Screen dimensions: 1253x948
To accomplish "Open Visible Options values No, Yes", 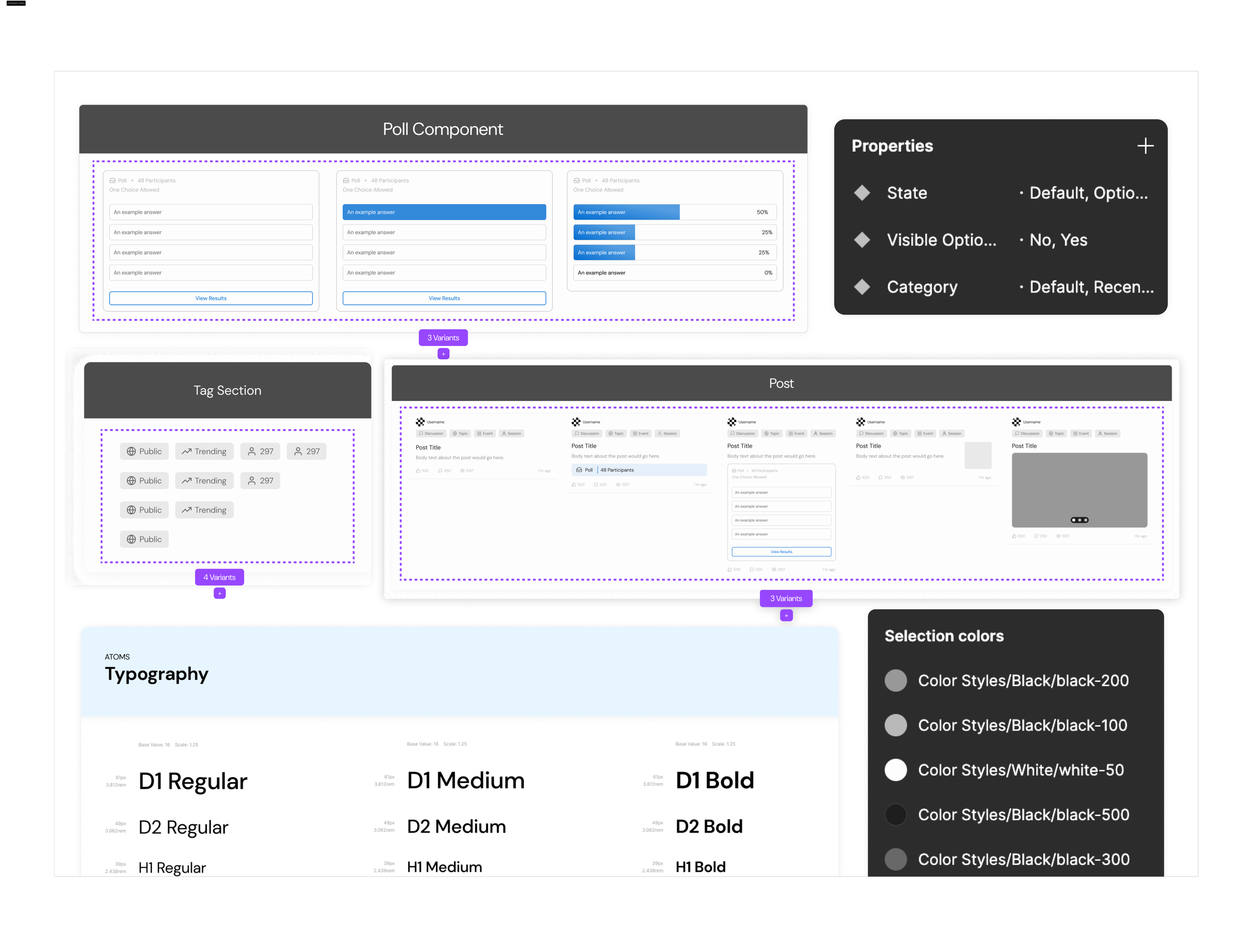I will tap(1058, 240).
